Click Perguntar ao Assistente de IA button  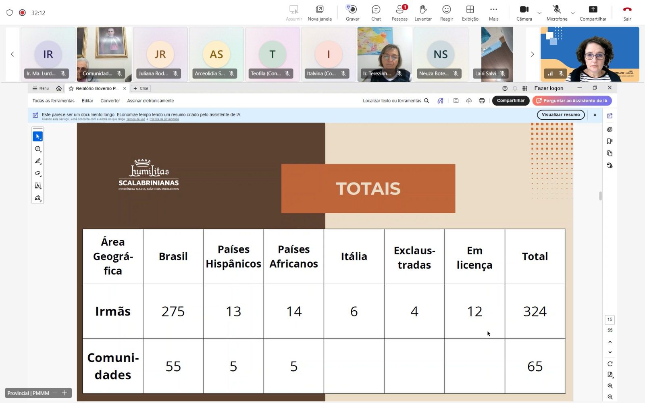tap(572, 101)
